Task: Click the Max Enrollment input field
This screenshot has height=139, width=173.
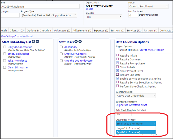Action: pos(133,15)
